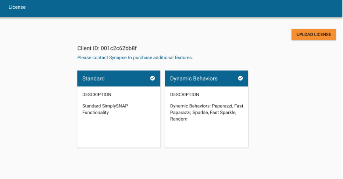Screen dimensions: 343x179
Task: Select the Dynamic Behaviors card title
Action: click(194, 79)
